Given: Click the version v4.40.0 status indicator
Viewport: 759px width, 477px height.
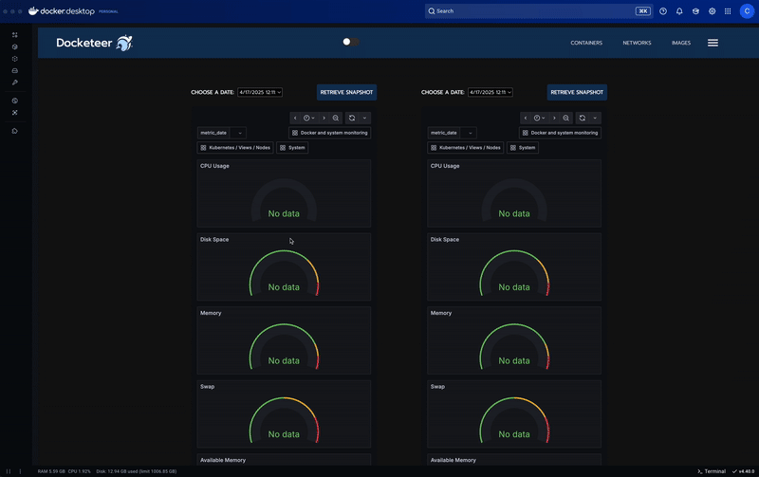Looking at the screenshot, I should point(743,471).
